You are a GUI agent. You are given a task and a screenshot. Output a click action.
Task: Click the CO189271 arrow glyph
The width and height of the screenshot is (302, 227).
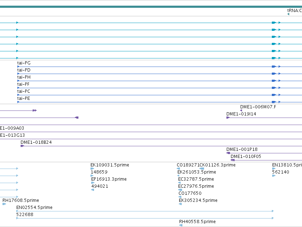tap(179, 169)
